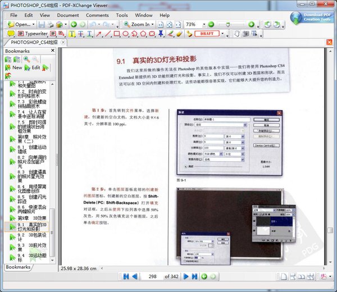Select the Underline text tool

point(89,34)
